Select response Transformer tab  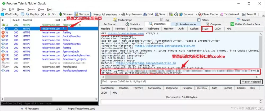(108, 88)
